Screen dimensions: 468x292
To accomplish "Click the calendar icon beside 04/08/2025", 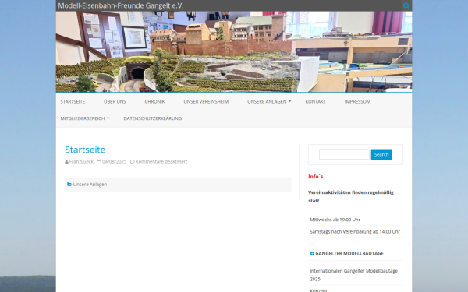I will [99, 162].
